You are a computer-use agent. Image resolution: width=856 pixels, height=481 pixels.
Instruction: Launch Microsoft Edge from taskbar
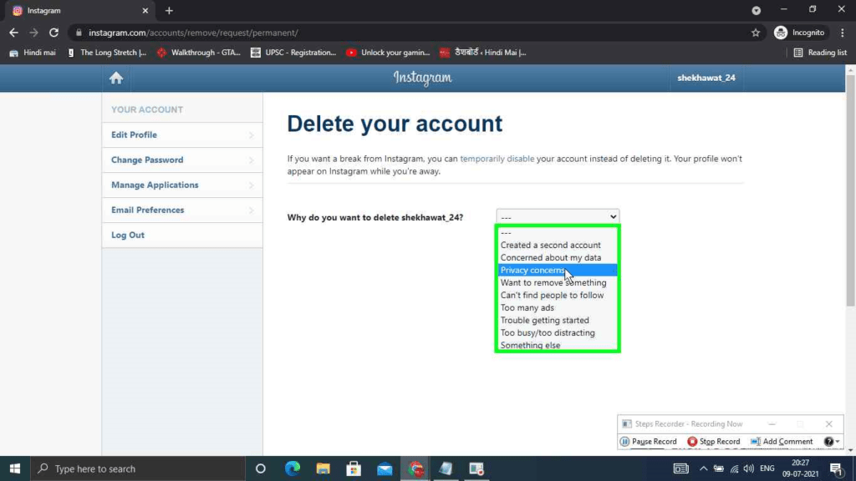point(293,468)
